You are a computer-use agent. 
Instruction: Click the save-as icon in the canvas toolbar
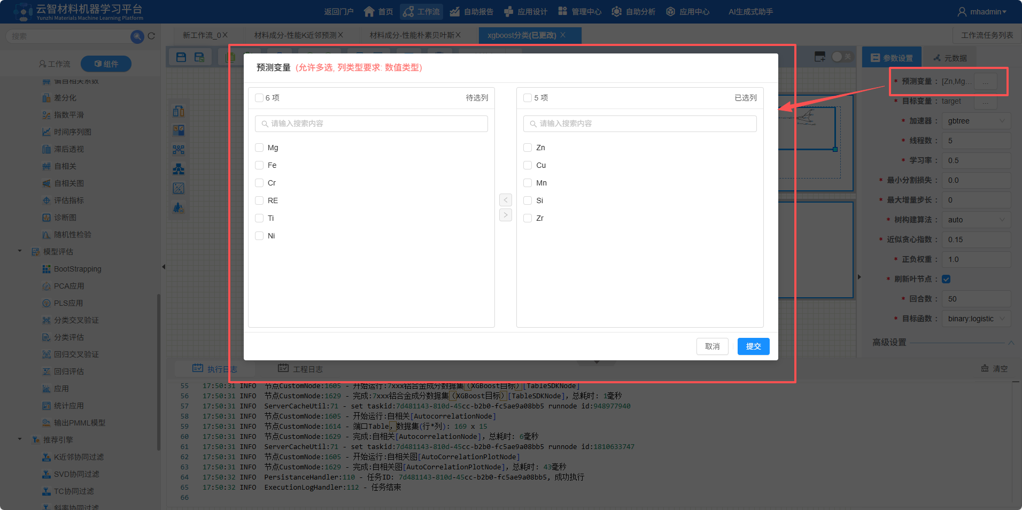[x=199, y=56]
